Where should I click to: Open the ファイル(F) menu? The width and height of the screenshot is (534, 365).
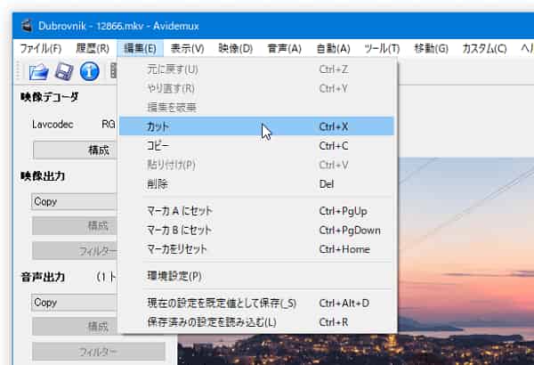(41, 48)
